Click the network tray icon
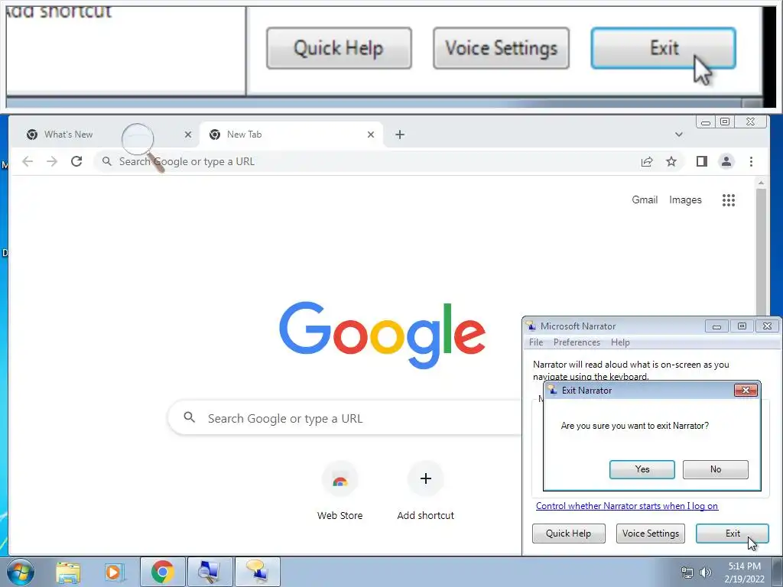The height and width of the screenshot is (587, 783). 687,572
